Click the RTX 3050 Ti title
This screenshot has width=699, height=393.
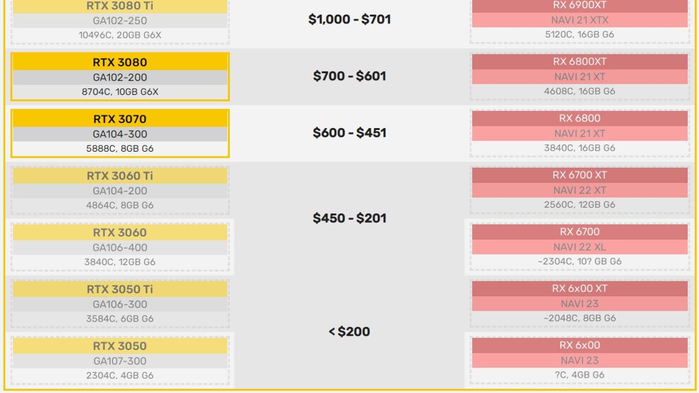pyautogui.click(x=120, y=290)
